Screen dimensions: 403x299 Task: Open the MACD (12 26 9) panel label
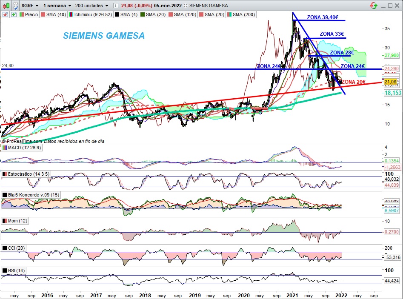[22, 148]
